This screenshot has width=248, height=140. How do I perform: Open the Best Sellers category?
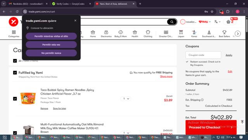pyautogui.click(x=224, y=34)
